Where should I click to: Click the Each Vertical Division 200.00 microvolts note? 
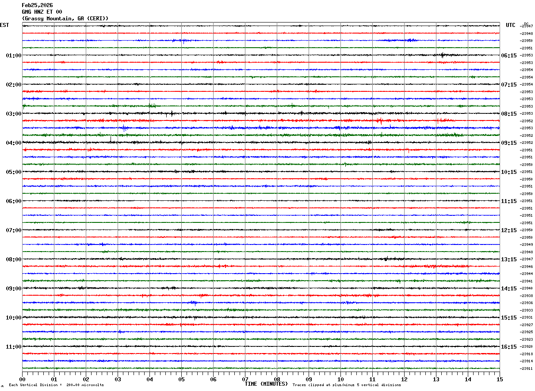[56, 385]
